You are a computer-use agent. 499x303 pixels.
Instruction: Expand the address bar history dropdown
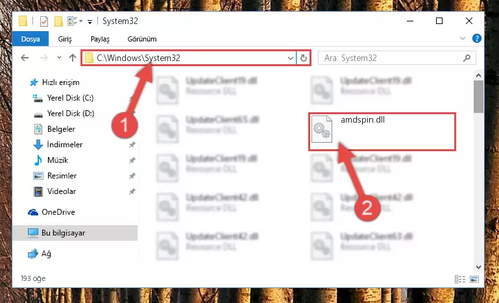click(x=291, y=58)
